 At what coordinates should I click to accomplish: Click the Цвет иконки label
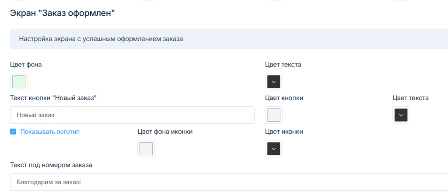[x=284, y=131]
